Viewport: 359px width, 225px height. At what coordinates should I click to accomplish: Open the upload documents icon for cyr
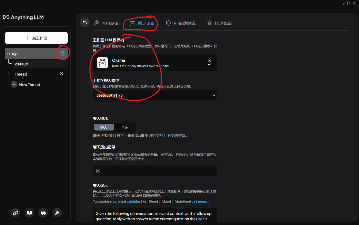click(x=56, y=53)
